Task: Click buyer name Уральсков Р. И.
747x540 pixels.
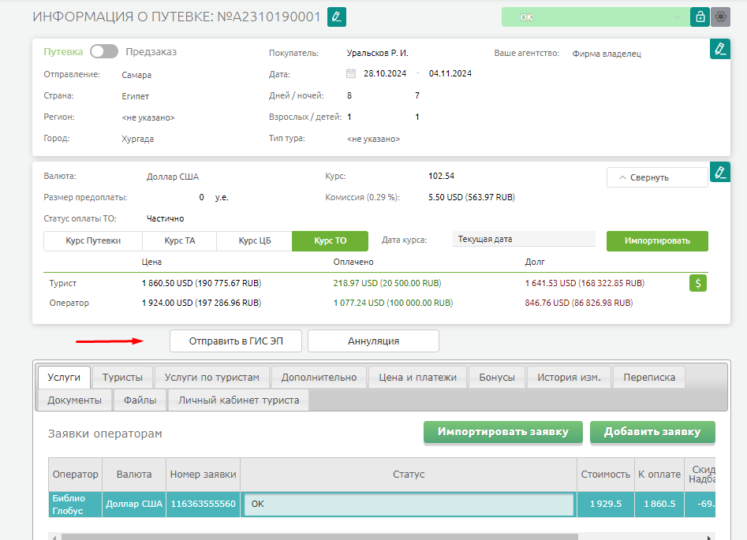Action: [x=377, y=53]
